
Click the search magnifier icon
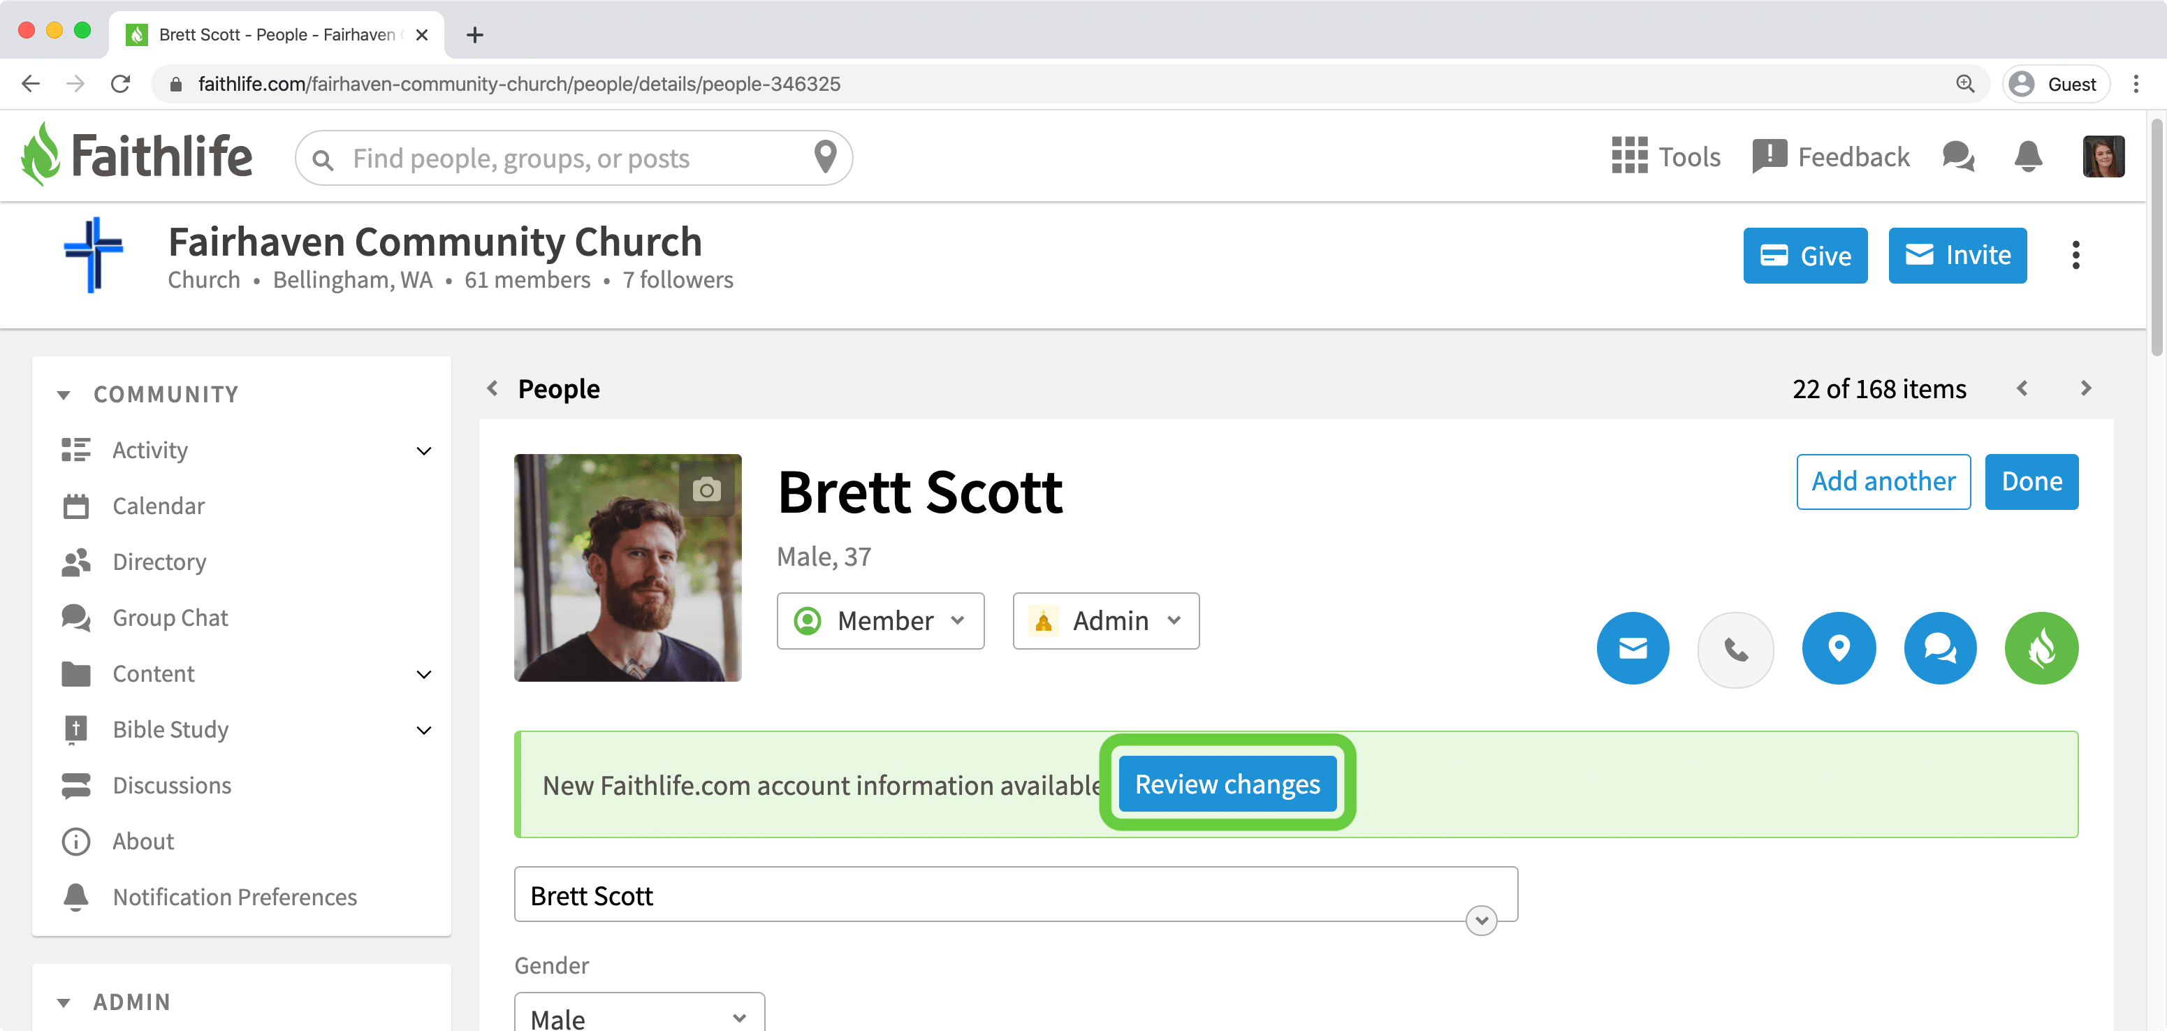(x=323, y=159)
